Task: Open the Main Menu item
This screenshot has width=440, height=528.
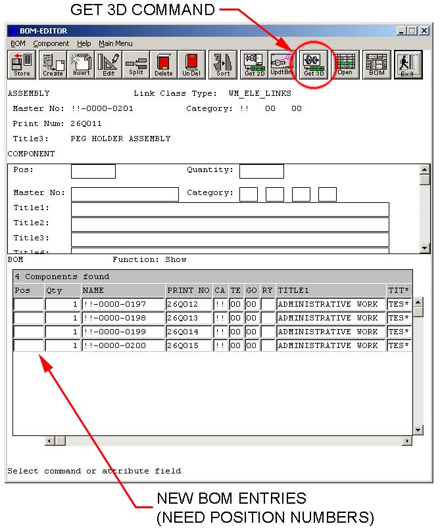Action: point(116,43)
